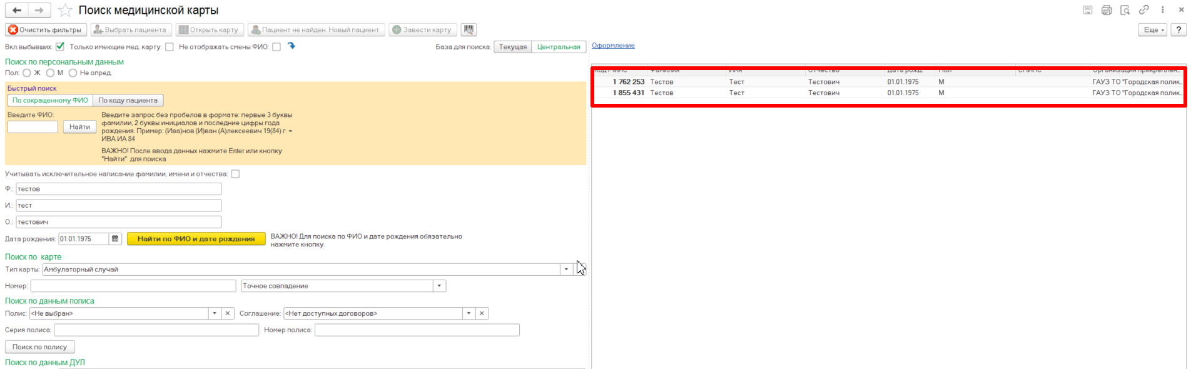Switch to По коду пациента tab
This screenshot has width=1191, height=369.
point(128,101)
